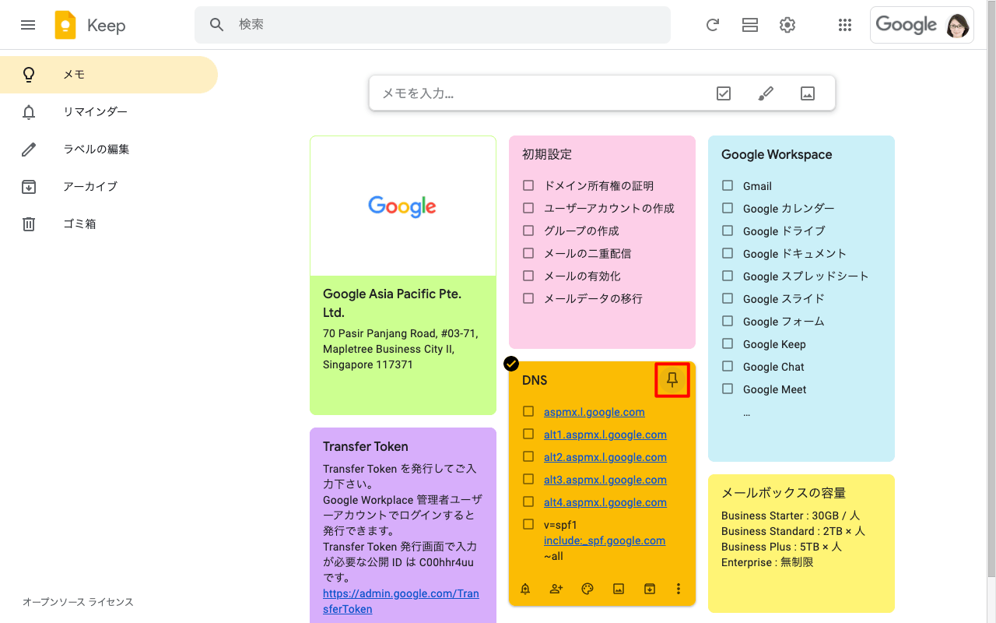Select メモ in the sidebar
This screenshot has width=996, height=623.
pos(109,75)
